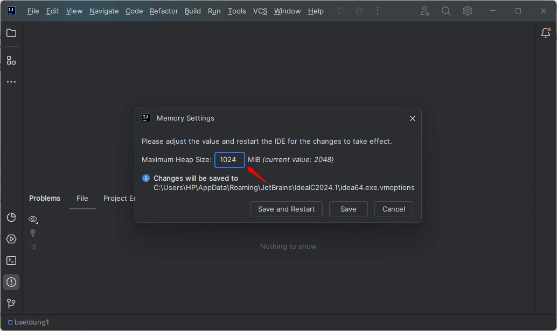Screen dimensions: 557x331
Task: Toggle the preview panel icon in Problems
Action: 33,247
